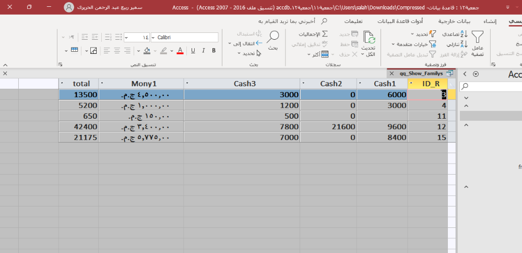Toggle Underline formatting

(193, 51)
